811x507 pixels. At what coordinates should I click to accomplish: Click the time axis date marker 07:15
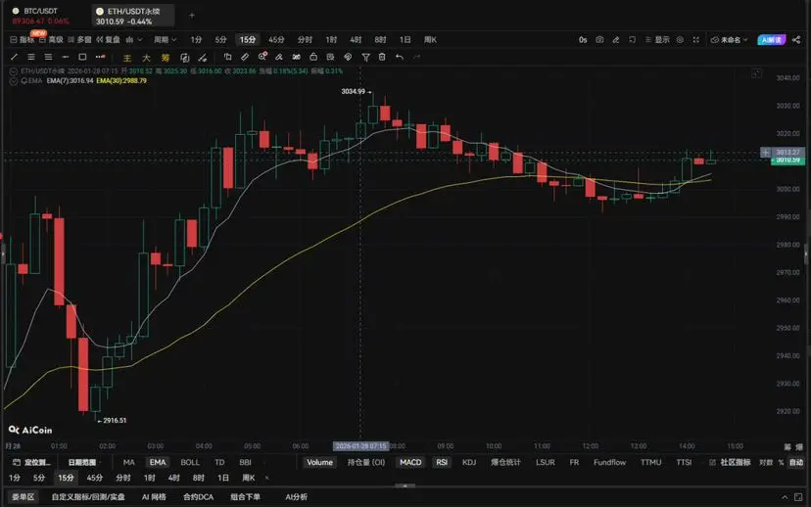[361, 446]
